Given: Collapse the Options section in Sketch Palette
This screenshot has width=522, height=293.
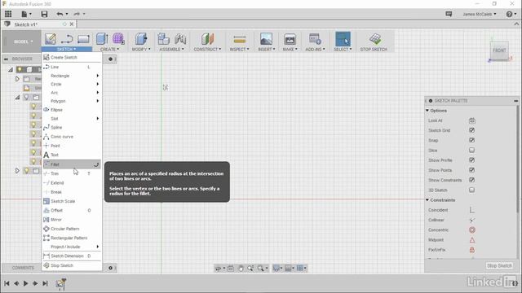Looking at the screenshot, I should (427, 111).
